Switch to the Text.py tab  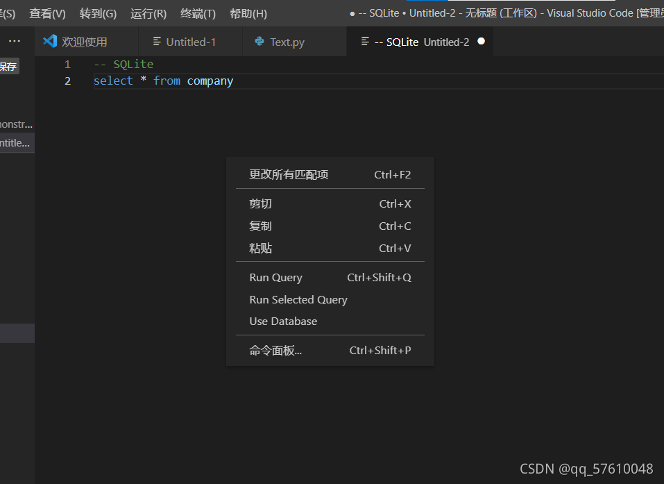pos(294,42)
